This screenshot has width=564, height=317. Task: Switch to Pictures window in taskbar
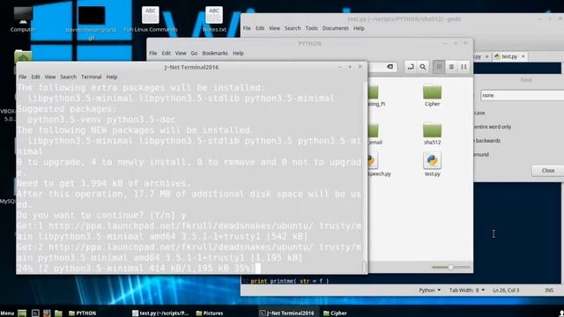click(210, 313)
